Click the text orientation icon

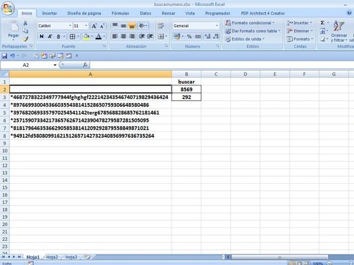click(142, 26)
